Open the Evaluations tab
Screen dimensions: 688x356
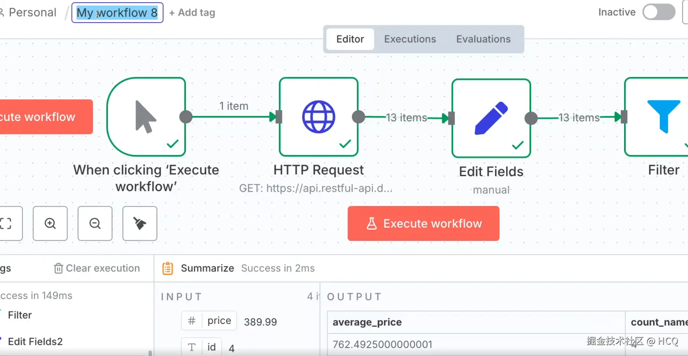[483, 39]
